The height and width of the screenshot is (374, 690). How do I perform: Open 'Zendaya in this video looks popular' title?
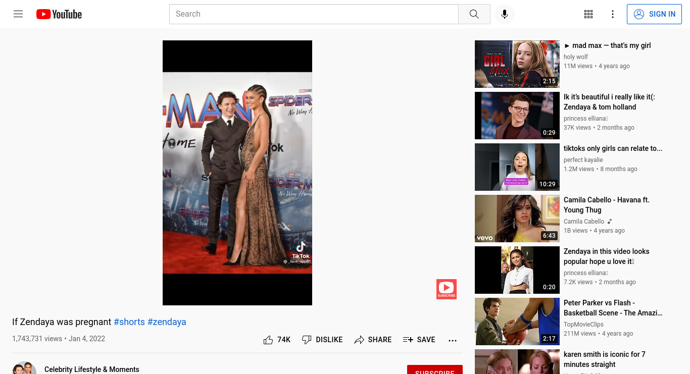click(x=607, y=256)
